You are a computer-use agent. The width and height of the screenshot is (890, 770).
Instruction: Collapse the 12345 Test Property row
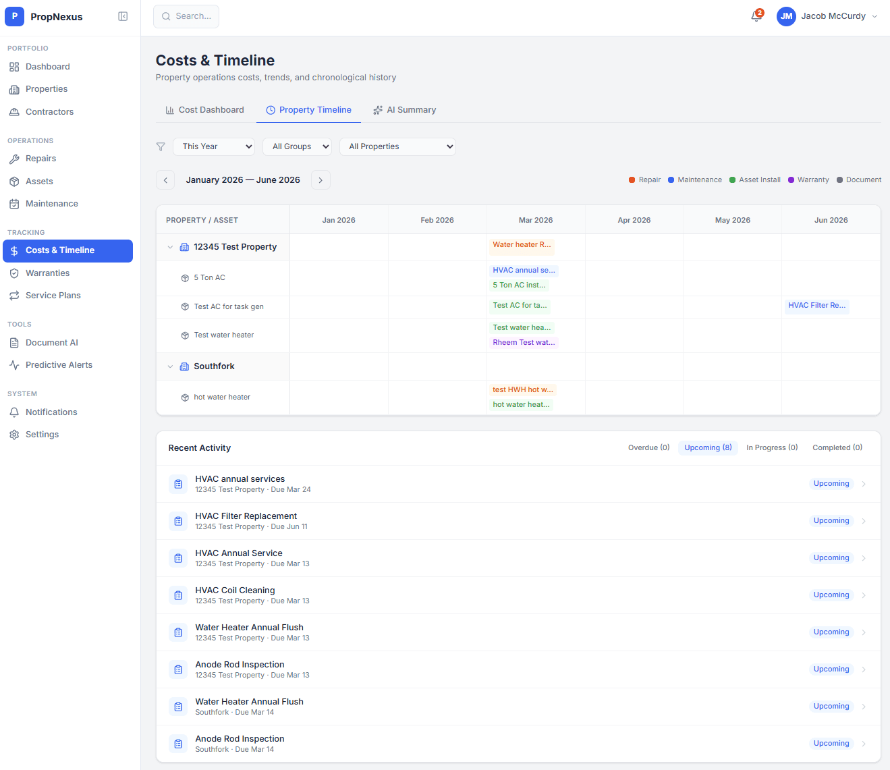[x=170, y=247]
